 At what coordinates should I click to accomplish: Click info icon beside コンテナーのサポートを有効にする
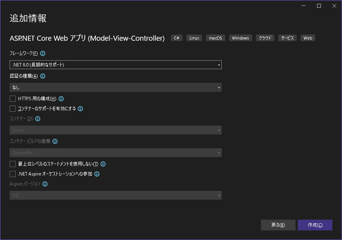[x=80, y=109]
